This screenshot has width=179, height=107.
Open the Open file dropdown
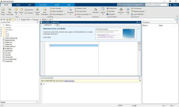pos(21,11)
